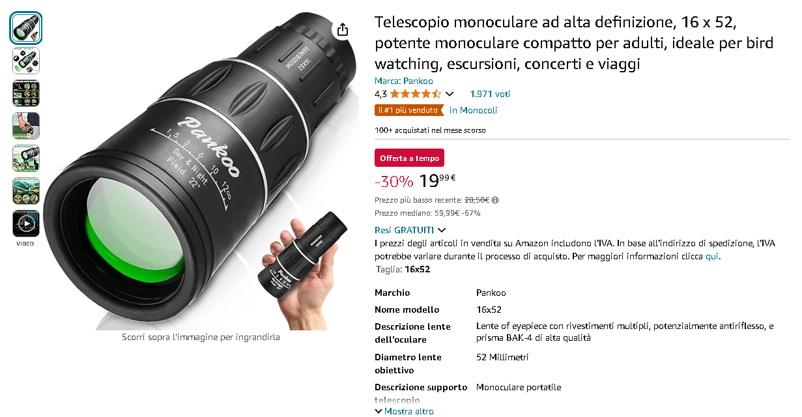Open the 1.971 voti reviews link
802x417 pixels.
(x=490, y=94)
